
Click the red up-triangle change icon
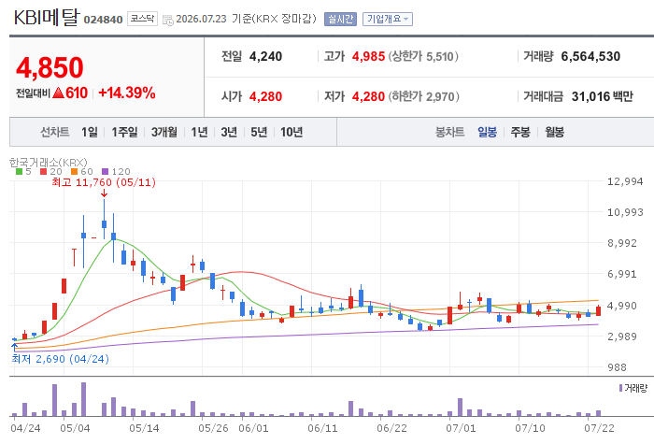tap(58, 93)
